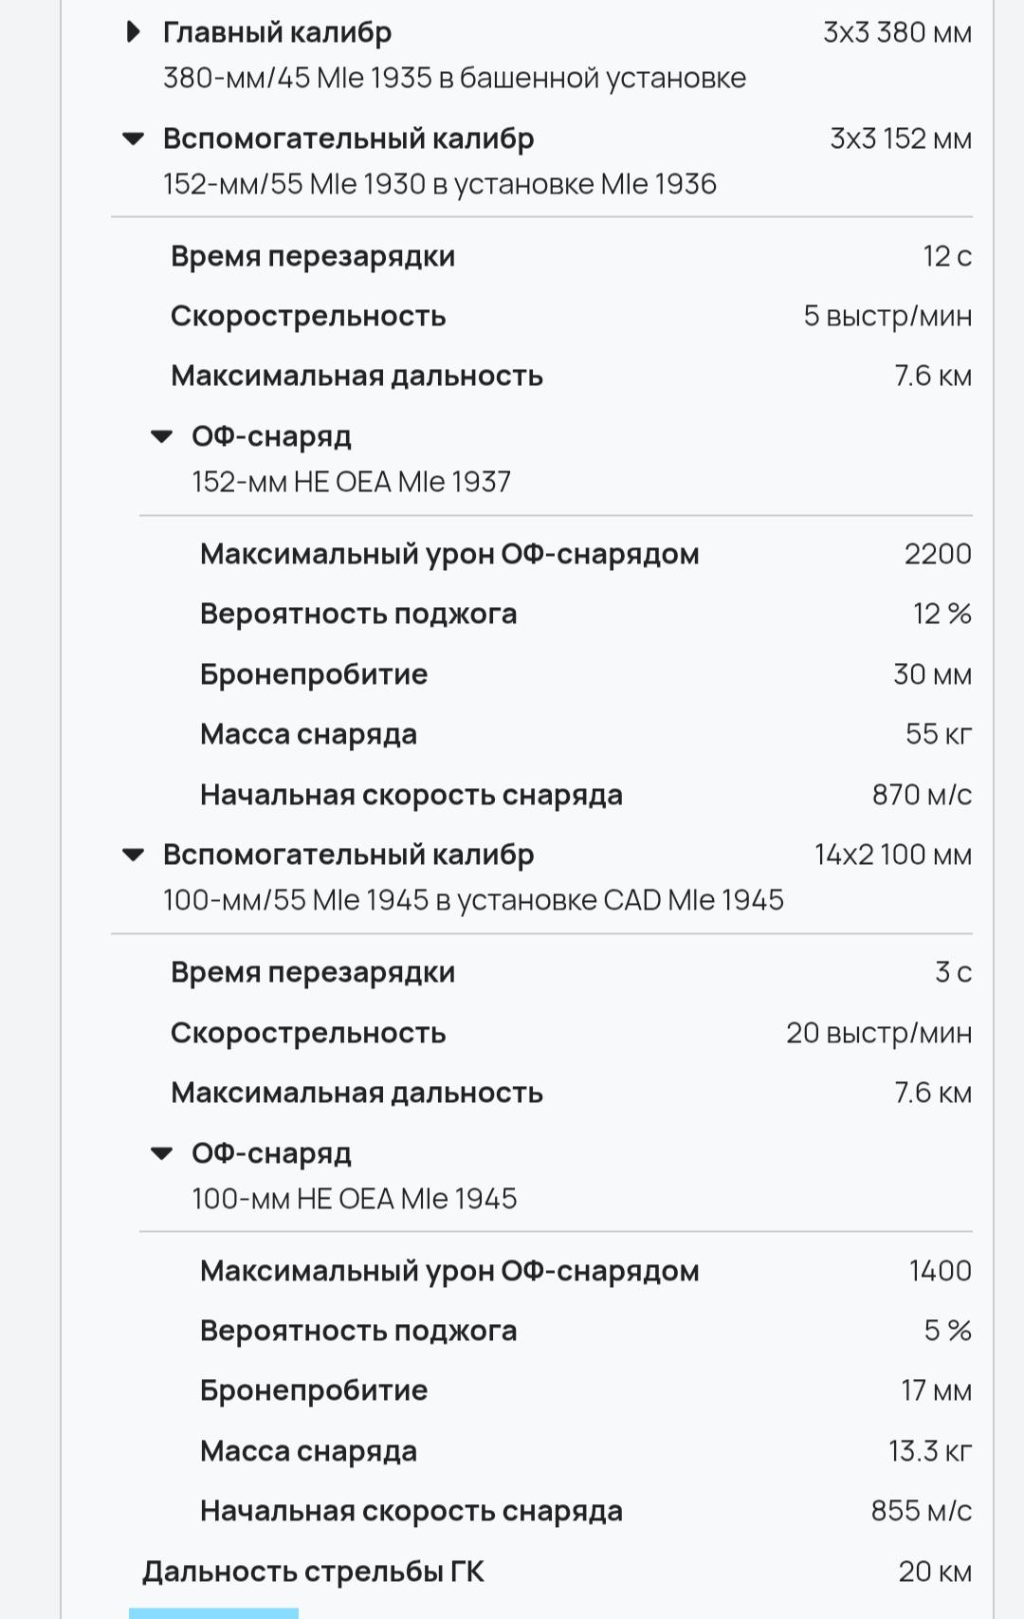Tap Масса снаряда label with 13.3 кг
Screen dimensions: 1024x1619
(308, 1451)
